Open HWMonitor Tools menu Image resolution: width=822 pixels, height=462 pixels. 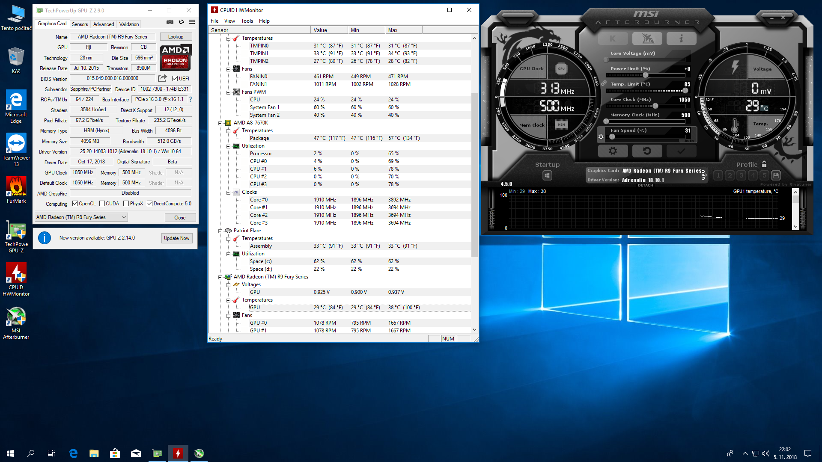pos(247,21)
